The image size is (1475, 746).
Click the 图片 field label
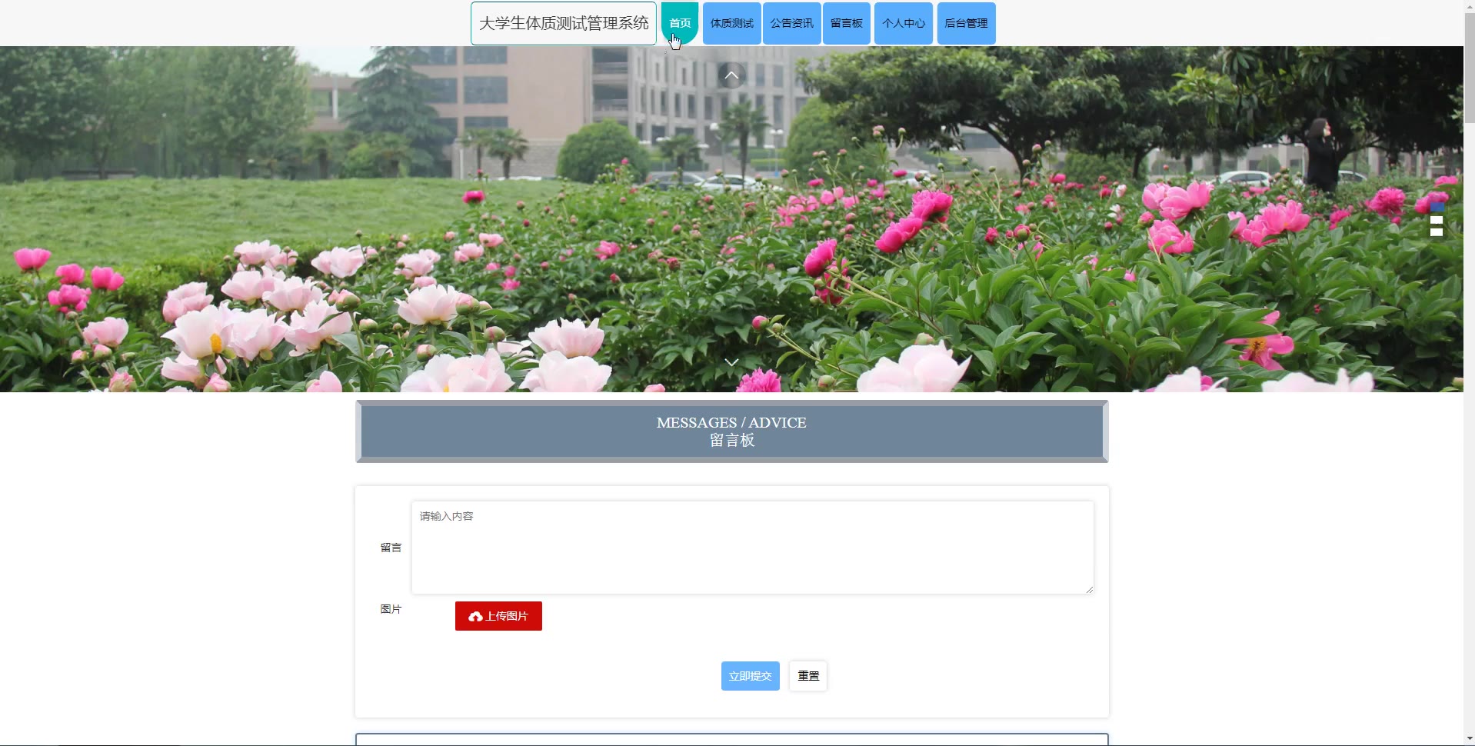(391, 609)
